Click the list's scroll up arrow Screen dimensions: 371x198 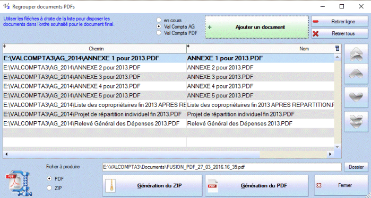[338, 57]
